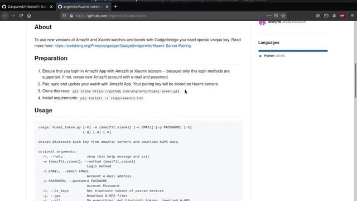Viewport: 357px width, 201px height.
Task: Click the '-b, --bt_keys' option line
Action: [x=103, y=191]
